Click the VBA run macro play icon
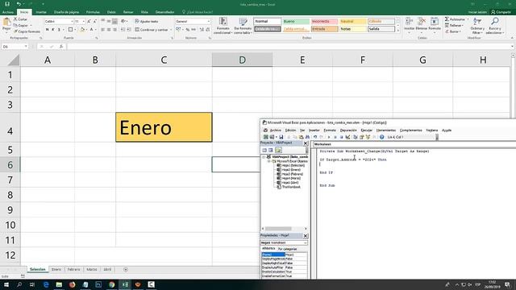This screenshot has width=516, height=290. pyautogui.click(x=329, y=137)
